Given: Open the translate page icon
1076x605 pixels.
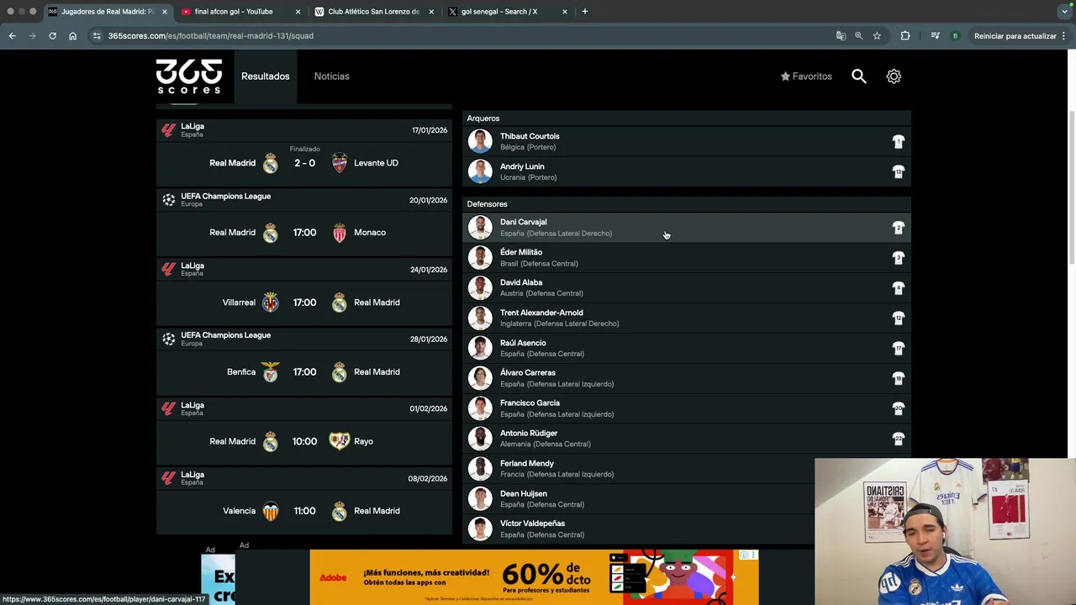Looking at the screenshot, I should (841, 36).
